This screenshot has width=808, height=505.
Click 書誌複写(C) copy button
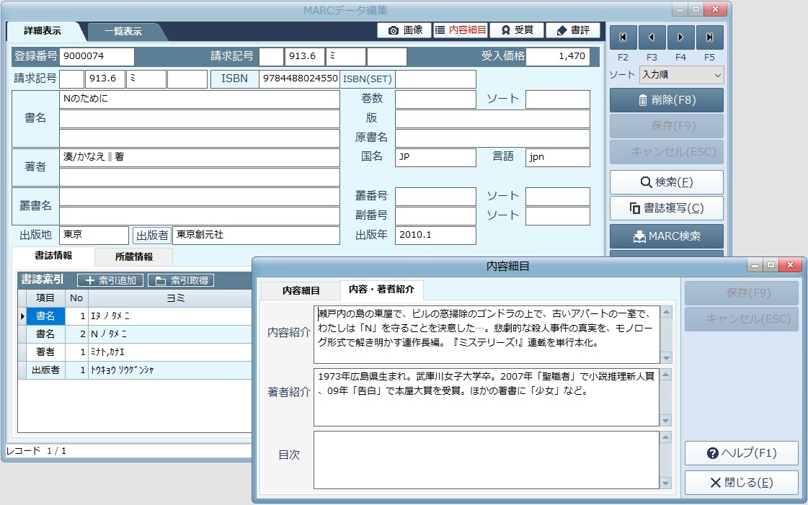(667, 208)
